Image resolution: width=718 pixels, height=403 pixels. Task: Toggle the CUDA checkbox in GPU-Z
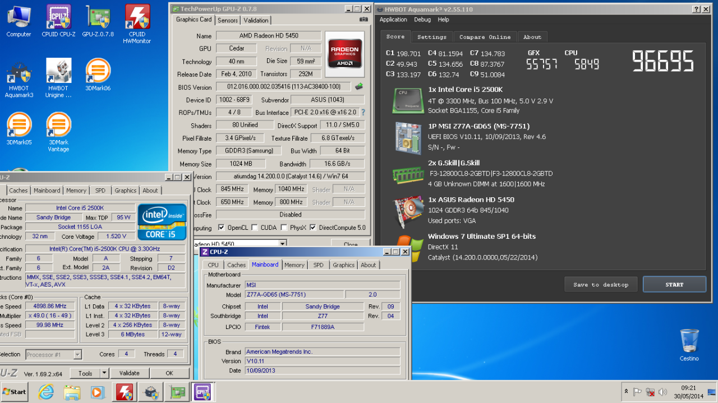255,228
